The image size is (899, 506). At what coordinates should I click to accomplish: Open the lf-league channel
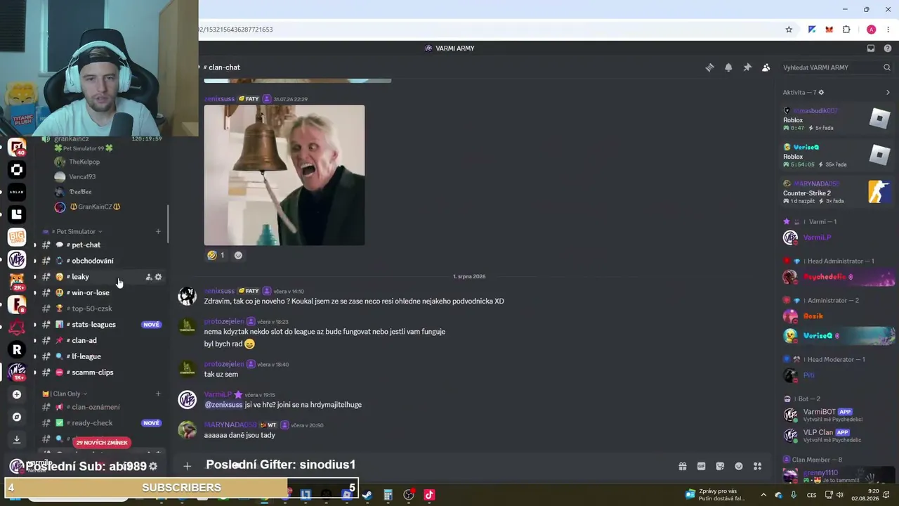(x=103, y=356)
